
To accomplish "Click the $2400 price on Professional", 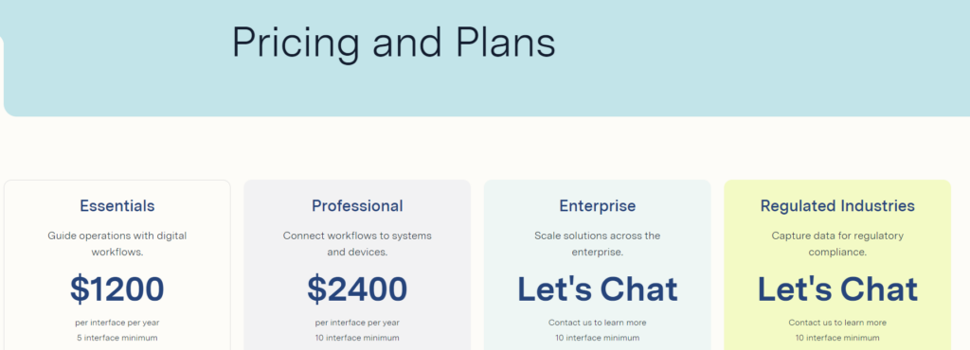I will pos(357,289).
